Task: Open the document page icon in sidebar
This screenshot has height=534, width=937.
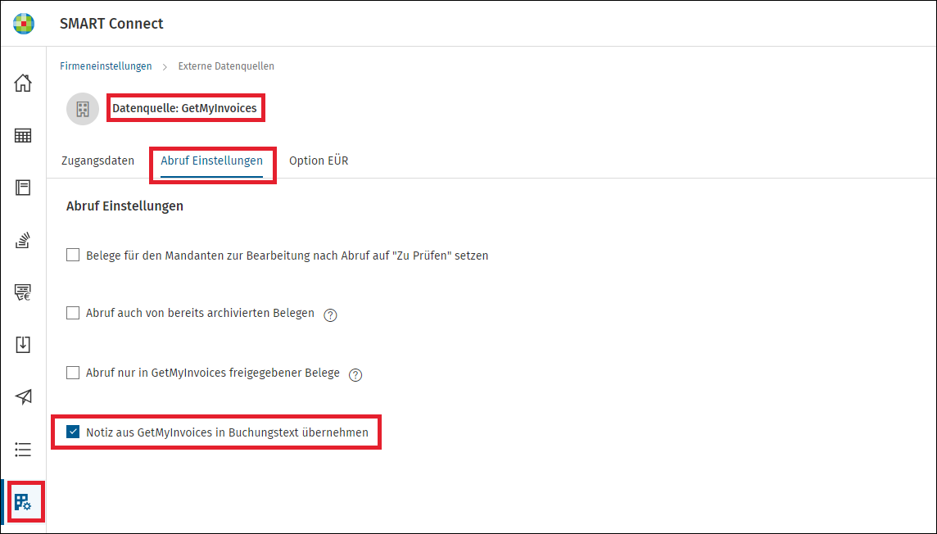Action: [x=23, y=188]
